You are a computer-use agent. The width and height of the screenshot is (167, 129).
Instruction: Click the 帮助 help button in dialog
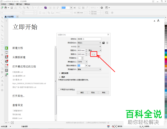pos(104,92)
